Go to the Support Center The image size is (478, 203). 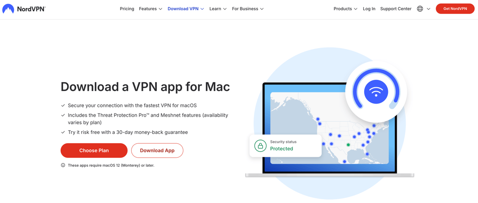point(396,9)
